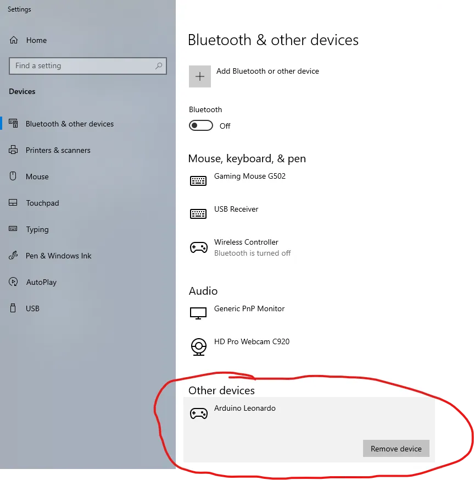The image size is (474, 480).
Task: Select the Wireless Controller device name
Action: pos(246,242)
